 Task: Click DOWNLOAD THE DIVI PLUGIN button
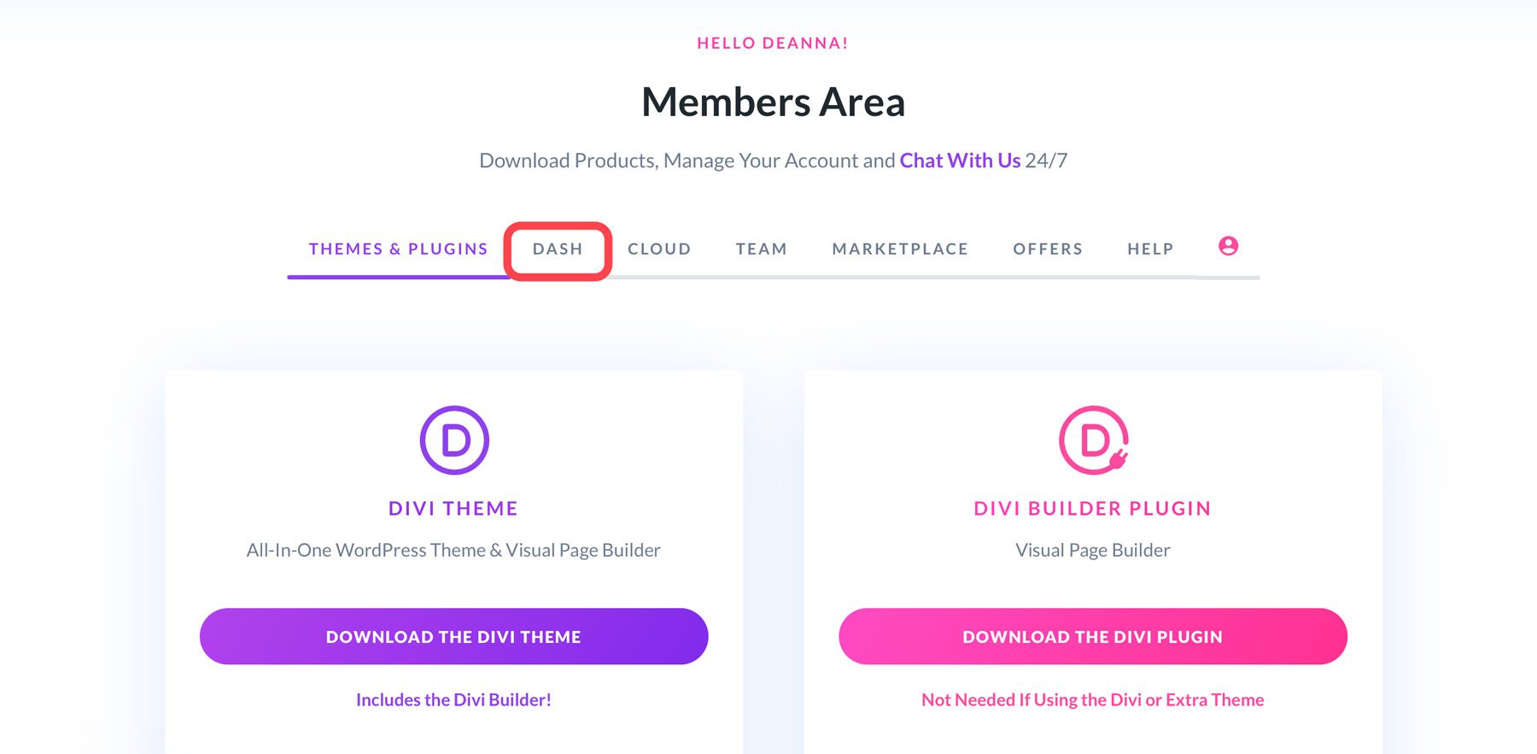[1091, 636]
